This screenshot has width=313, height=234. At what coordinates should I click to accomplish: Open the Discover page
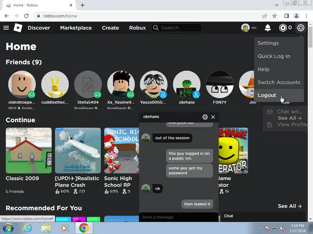tap(39, 28)
